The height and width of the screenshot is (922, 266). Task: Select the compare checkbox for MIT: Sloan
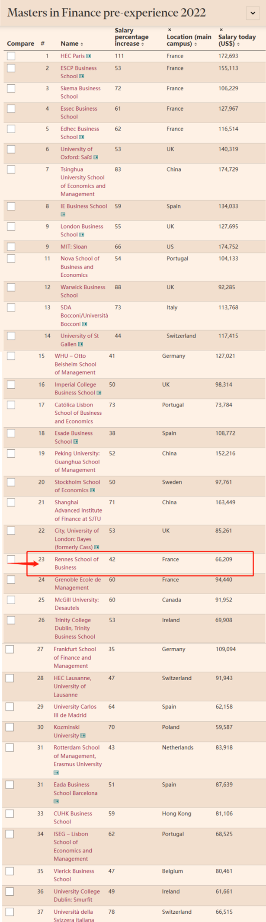coord(11,247)
